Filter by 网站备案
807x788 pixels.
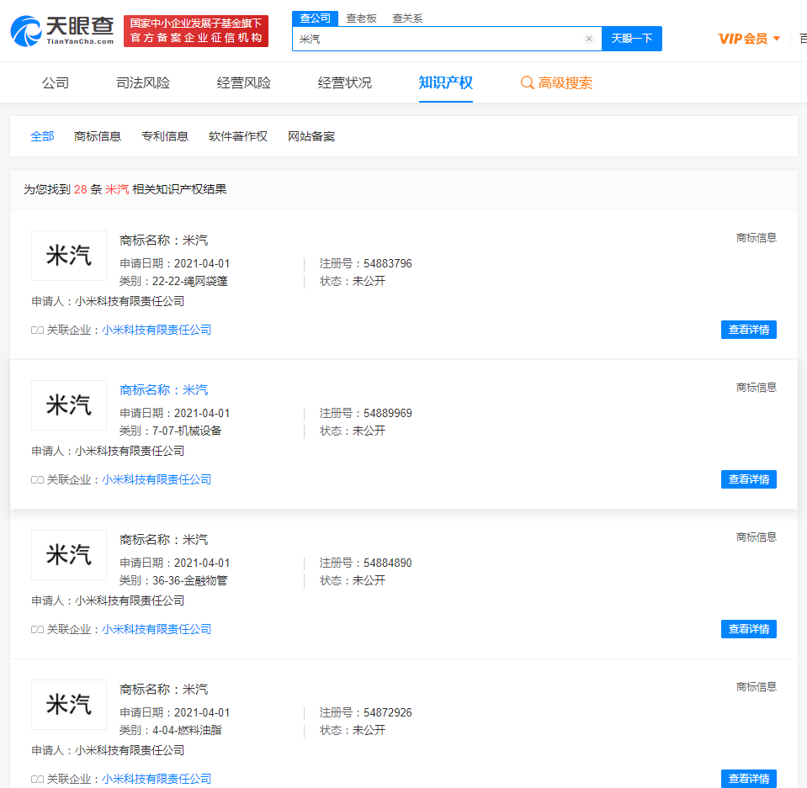(x=311, y=136)
